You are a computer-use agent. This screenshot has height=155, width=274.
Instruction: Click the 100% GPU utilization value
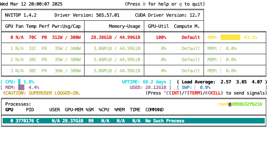coord(161,37)
